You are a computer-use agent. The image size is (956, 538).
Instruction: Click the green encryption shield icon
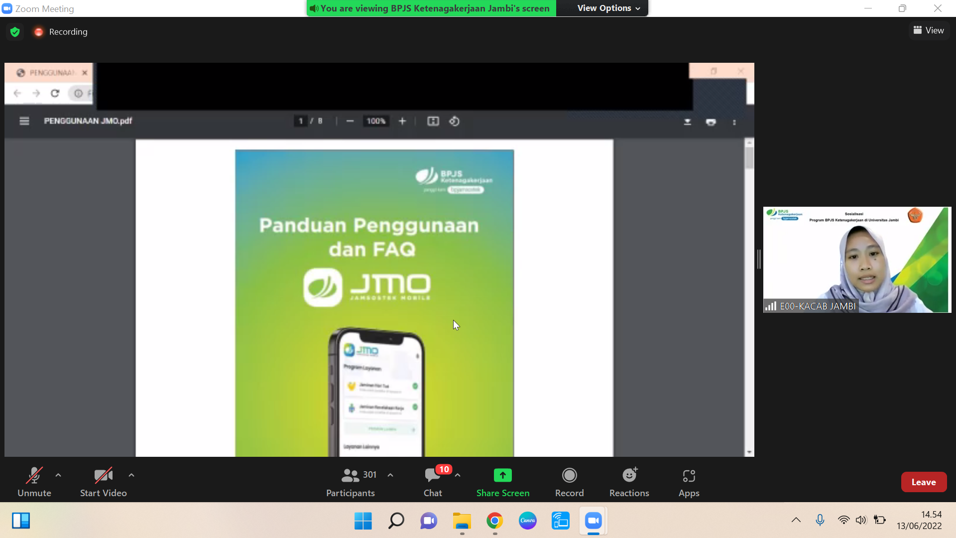click(x=15, y=32)
